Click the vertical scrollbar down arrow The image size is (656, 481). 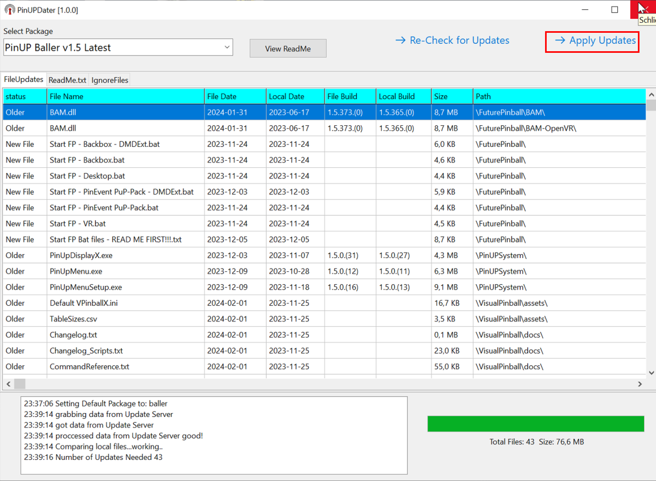pyautogui.click(x=651, y=373)
